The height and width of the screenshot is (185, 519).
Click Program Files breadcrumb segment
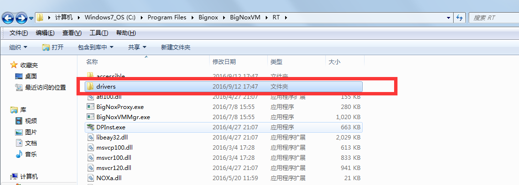[x=167, y=17]
